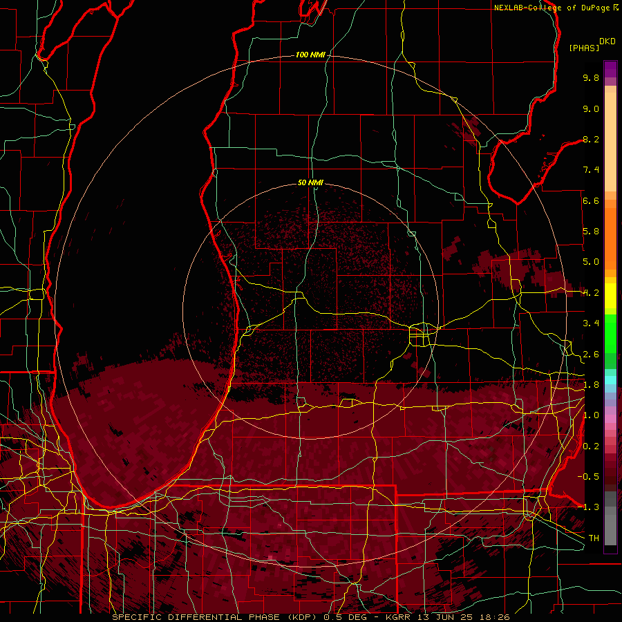622x622 pixels.
Task: Select the 8.2 legend value
Action: 591,139
